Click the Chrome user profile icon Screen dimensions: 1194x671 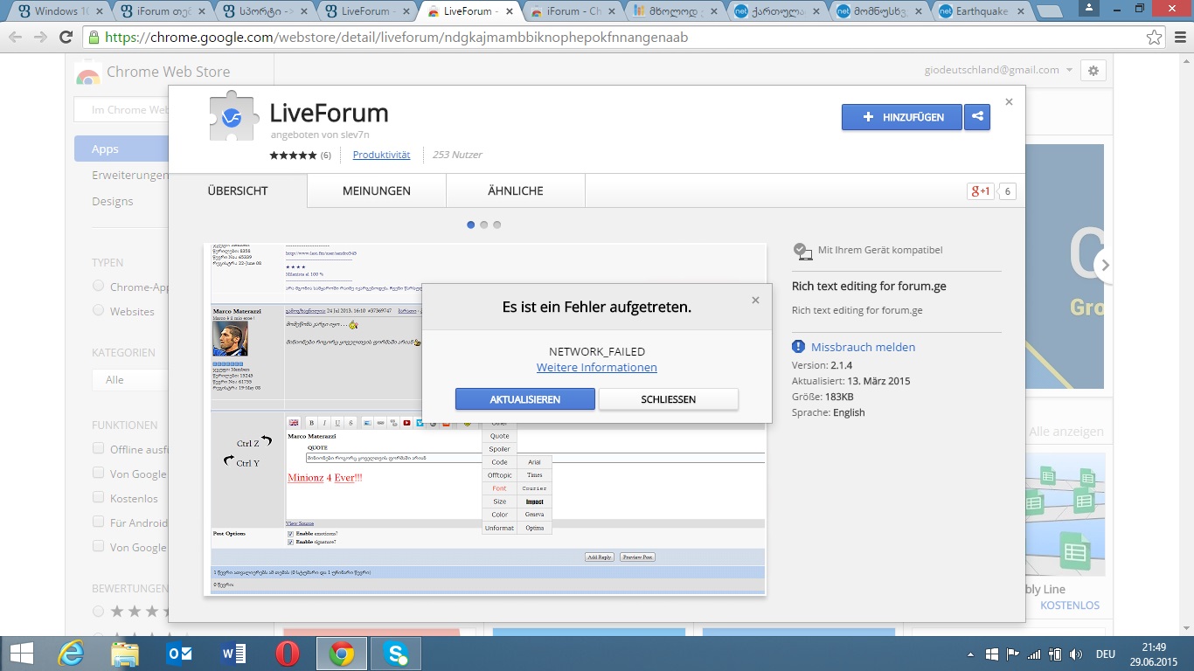point(1090,8)
